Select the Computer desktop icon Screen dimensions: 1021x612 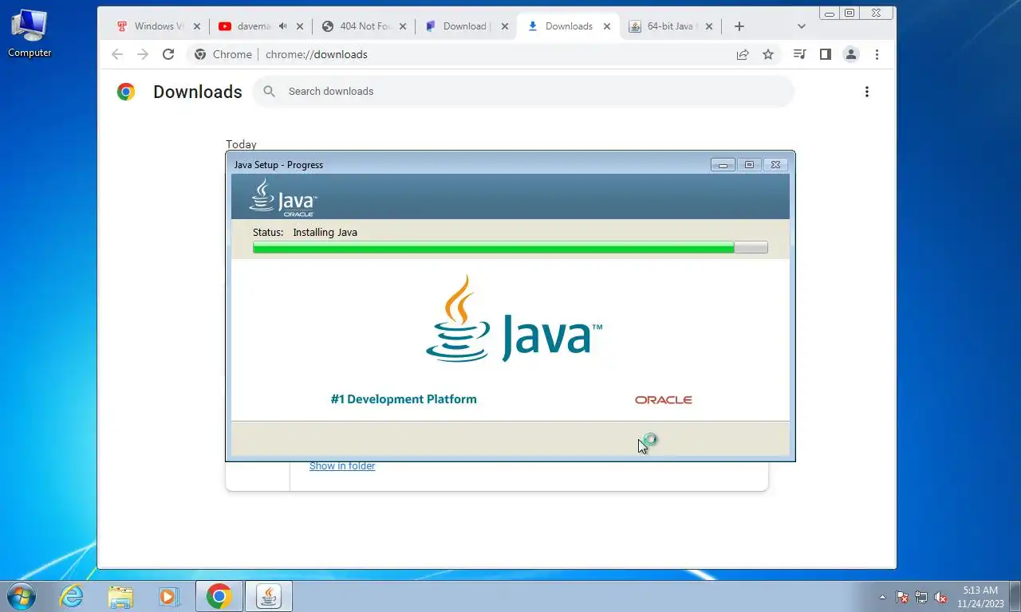30,33
